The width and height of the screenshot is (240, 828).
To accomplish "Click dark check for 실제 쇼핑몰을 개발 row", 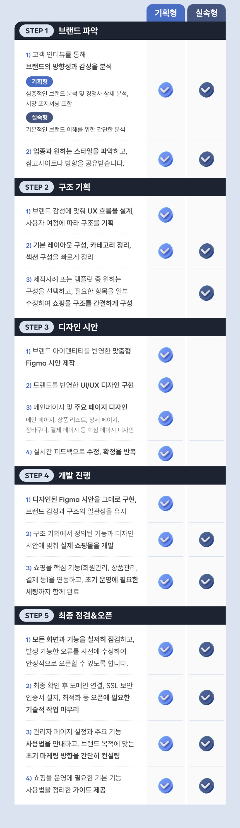I will pos(206,539).
